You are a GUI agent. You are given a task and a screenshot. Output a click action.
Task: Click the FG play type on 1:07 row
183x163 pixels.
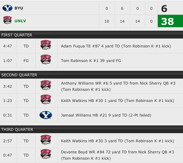tap(26, 61)
